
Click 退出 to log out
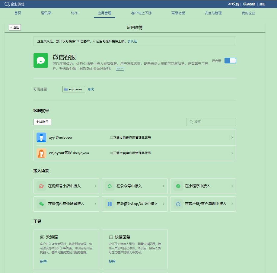(262, 4)
